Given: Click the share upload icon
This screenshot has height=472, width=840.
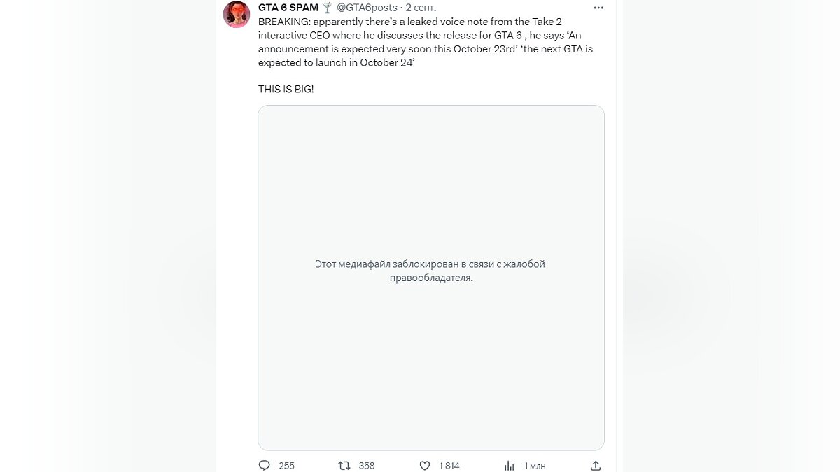Looking at the screenshot, I should (x=596, y=465).
